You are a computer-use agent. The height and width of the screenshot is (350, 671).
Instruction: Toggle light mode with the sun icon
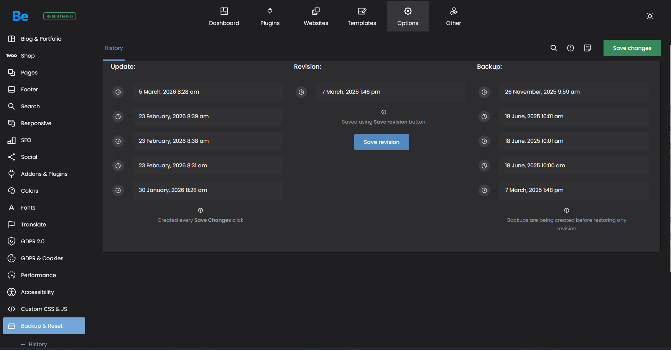coord(650,16)
